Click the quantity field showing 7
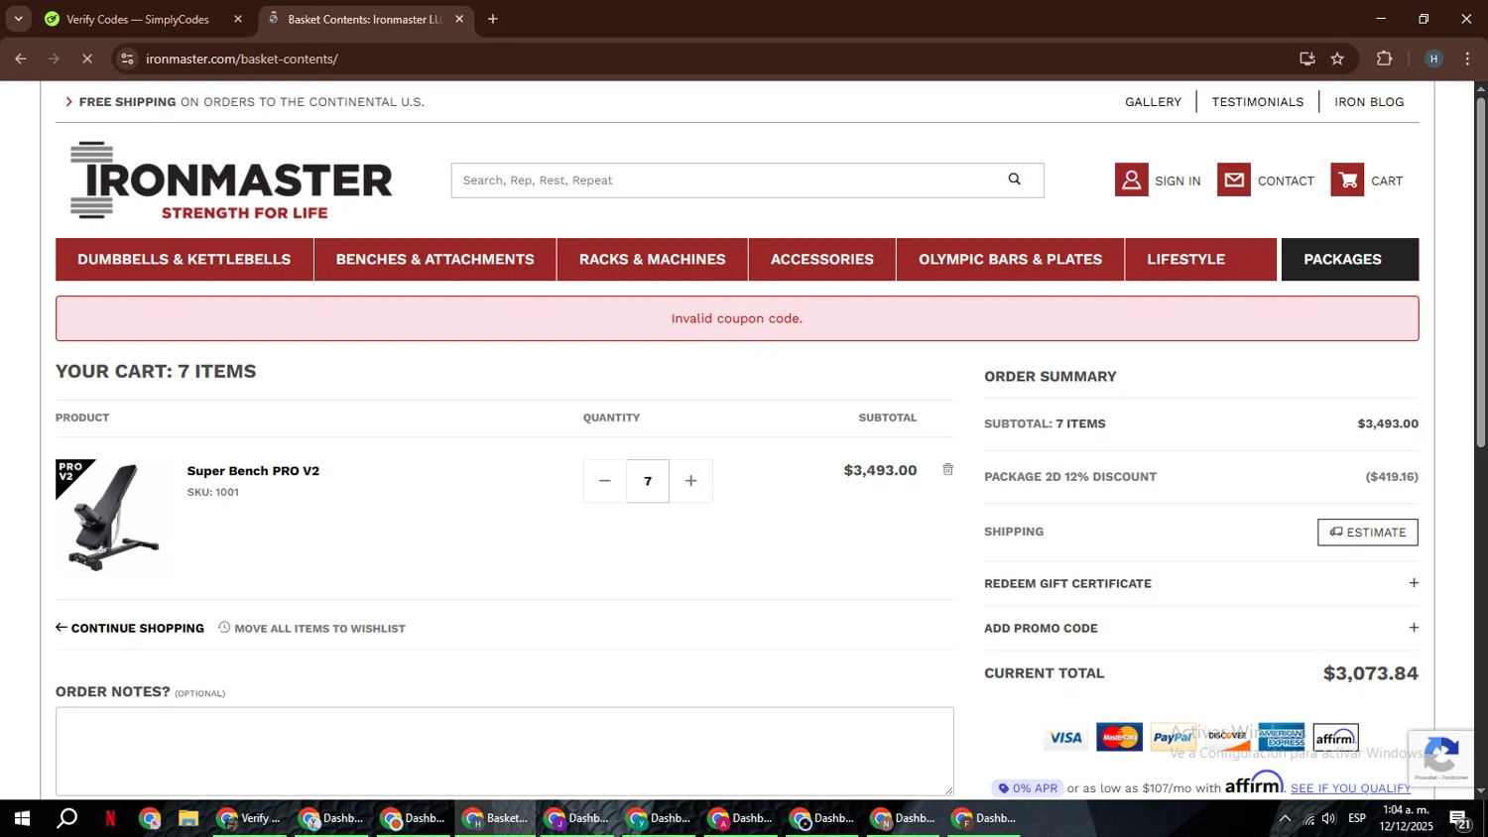1488x837 pixels. 648,481
